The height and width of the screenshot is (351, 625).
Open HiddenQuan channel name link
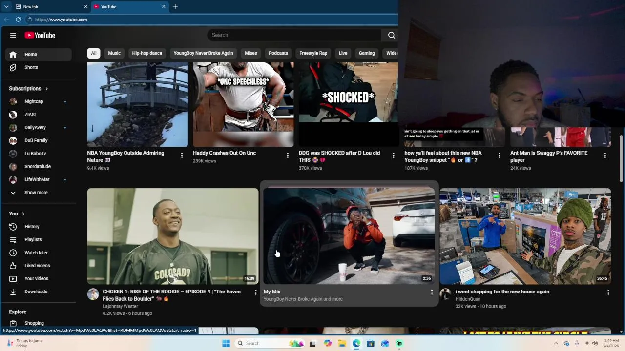pos(468,299)
